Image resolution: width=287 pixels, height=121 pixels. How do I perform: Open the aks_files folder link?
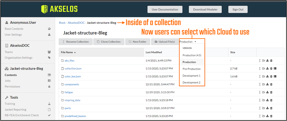point(69,61)
